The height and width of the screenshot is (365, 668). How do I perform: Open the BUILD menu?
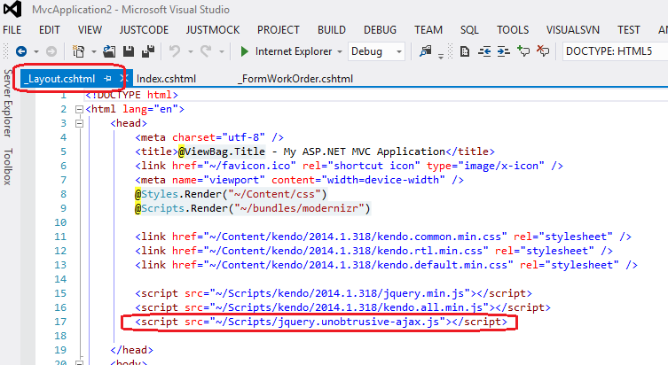coord(332,30)
